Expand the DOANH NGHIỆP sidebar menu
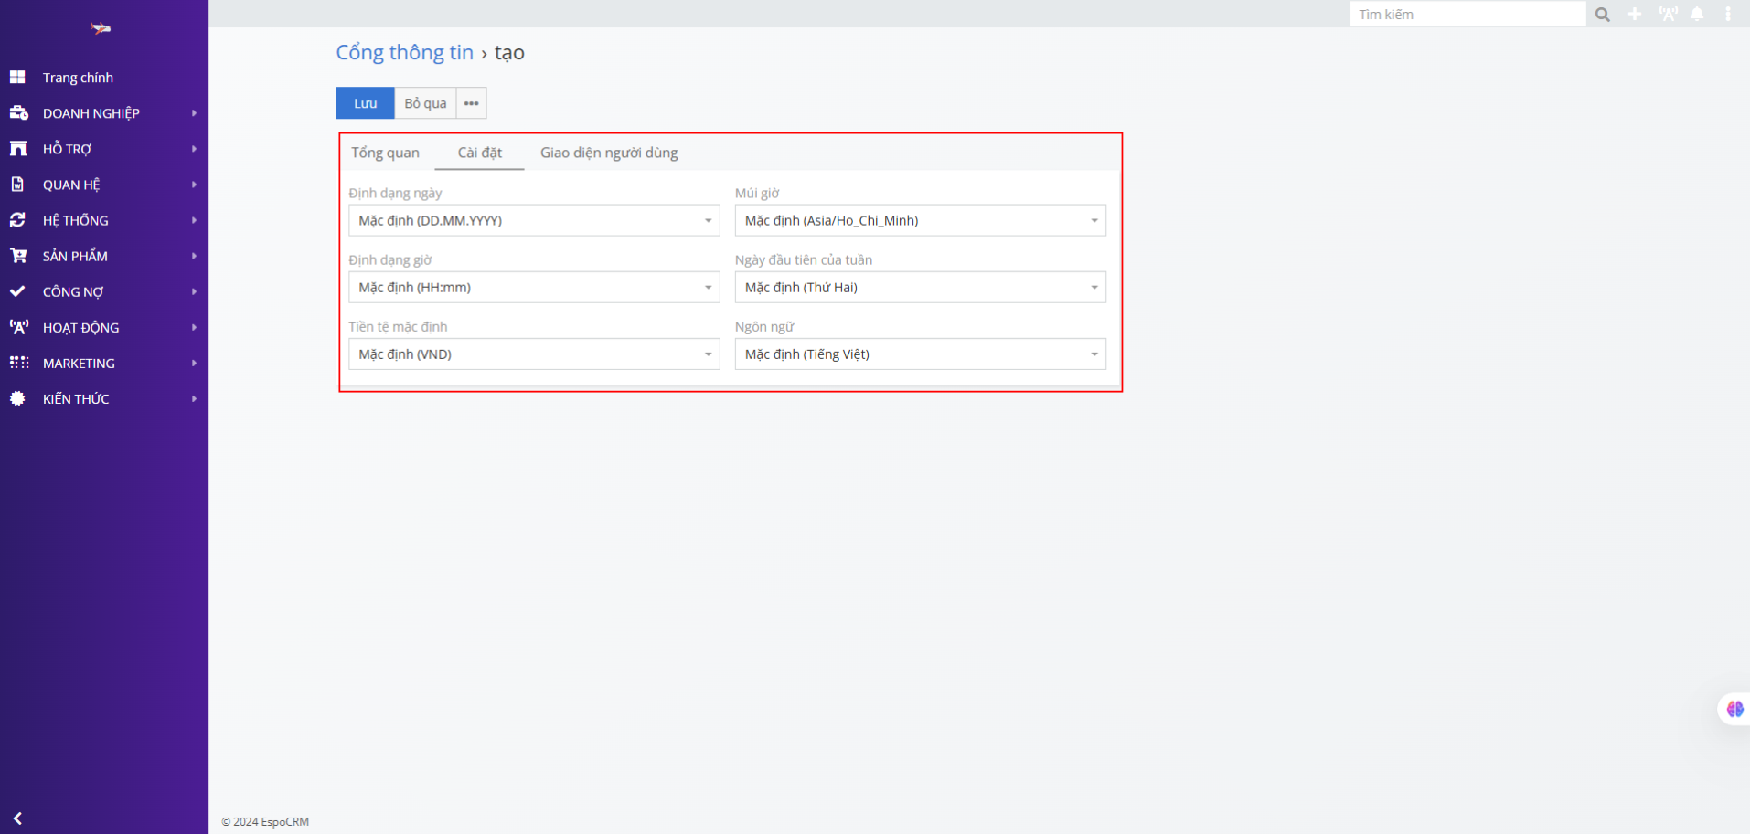Image resolution: width=1750 pixels, height=834 pixels. point(91,113)
